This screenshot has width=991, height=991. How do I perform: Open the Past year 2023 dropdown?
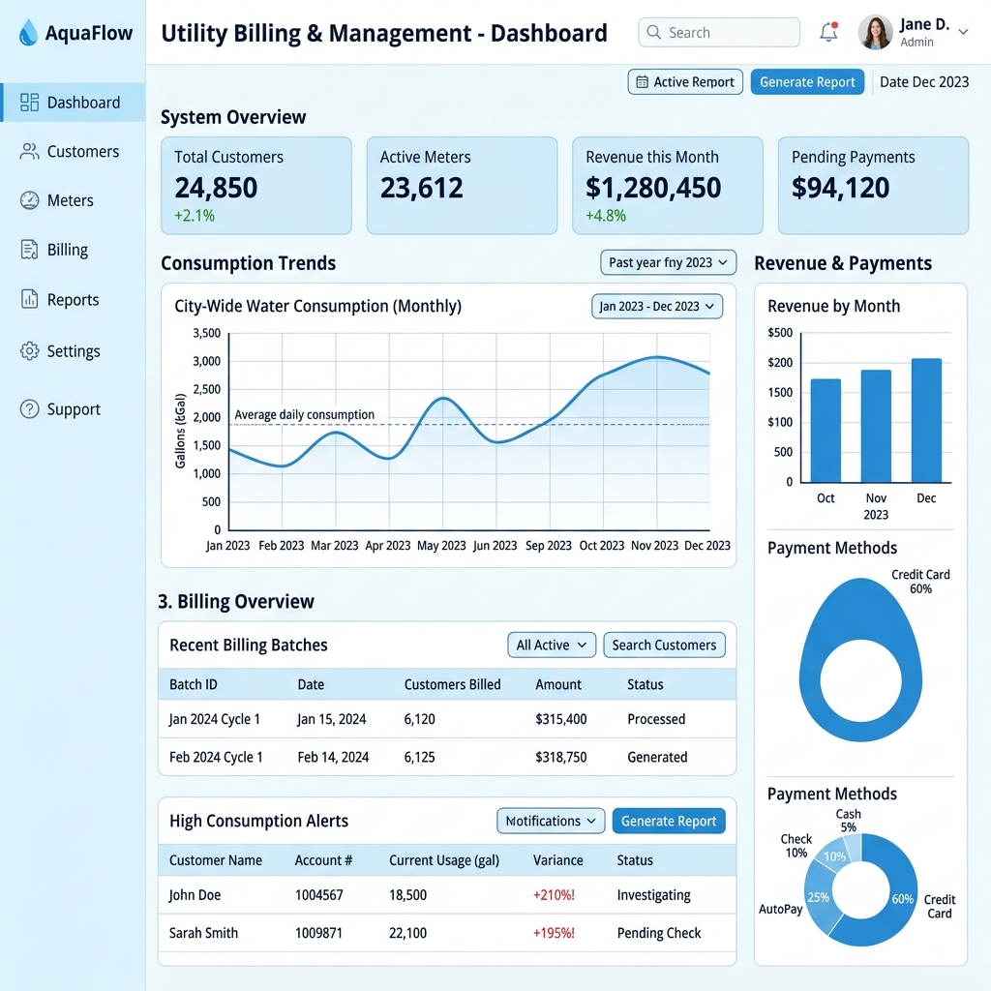point(668,262)
